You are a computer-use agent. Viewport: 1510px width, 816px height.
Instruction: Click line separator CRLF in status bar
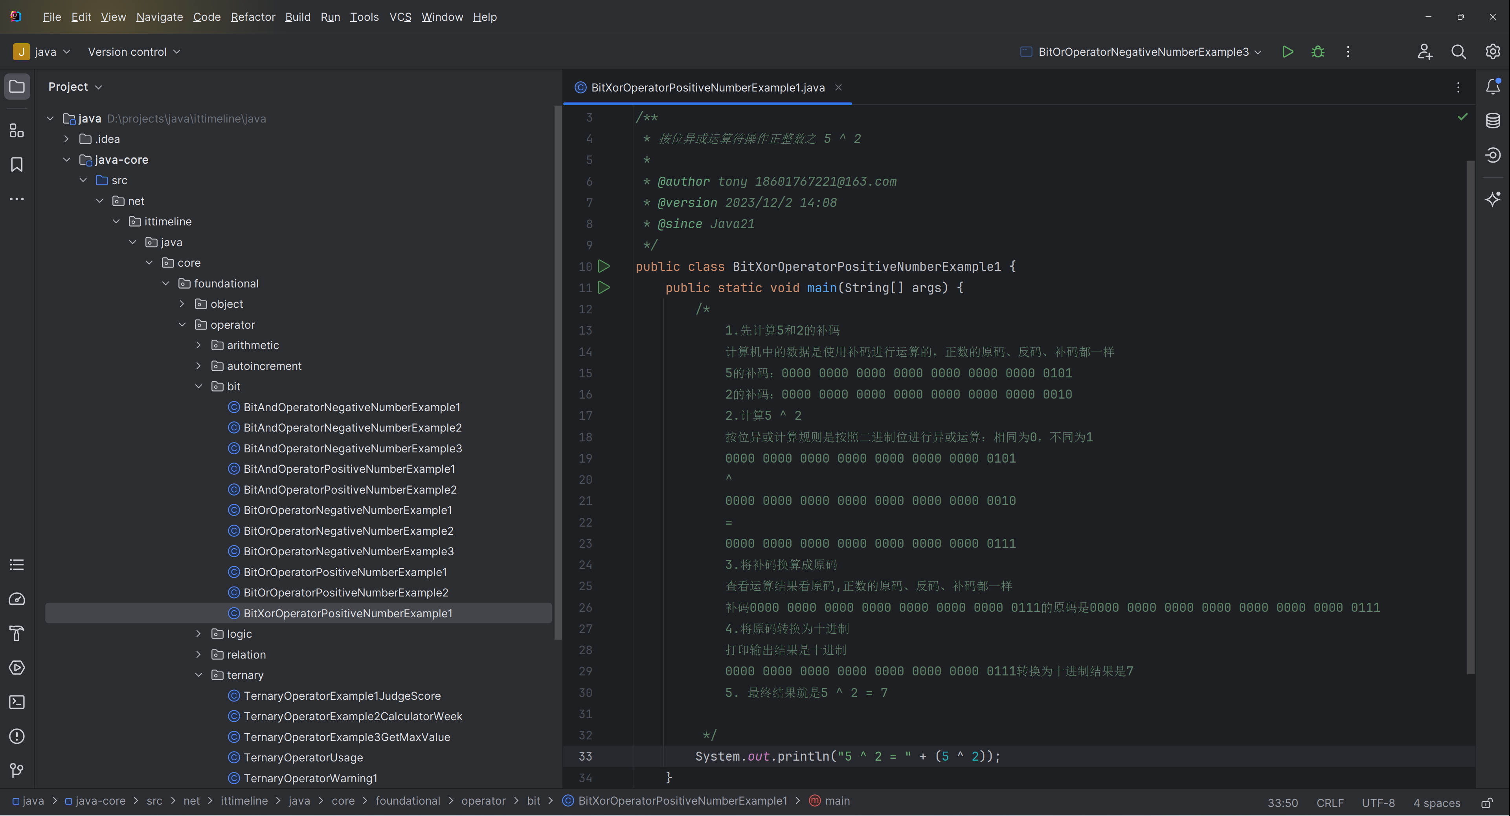point(1330,803)
